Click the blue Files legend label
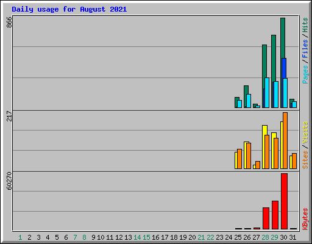312x244 pixels. 305,49
